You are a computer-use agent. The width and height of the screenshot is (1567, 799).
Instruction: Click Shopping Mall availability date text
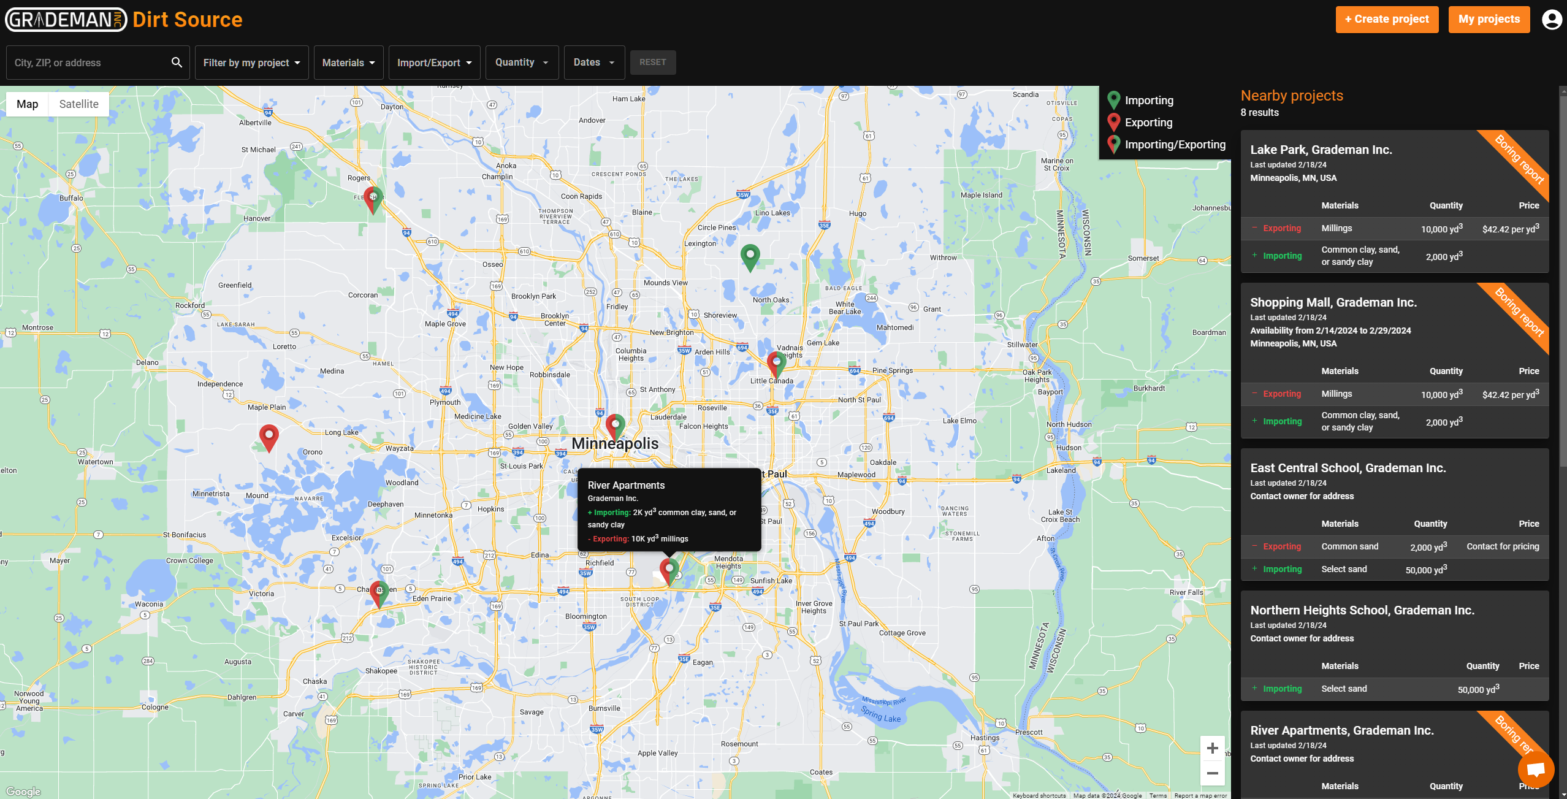tap(1330, 331)
